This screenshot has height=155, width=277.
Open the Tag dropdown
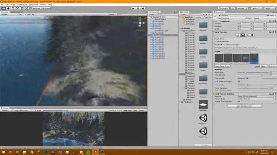click(x=234, y=18)
